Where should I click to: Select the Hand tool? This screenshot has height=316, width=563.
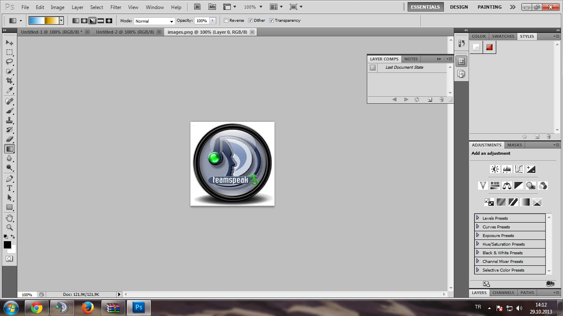click(x=9, y=218)
